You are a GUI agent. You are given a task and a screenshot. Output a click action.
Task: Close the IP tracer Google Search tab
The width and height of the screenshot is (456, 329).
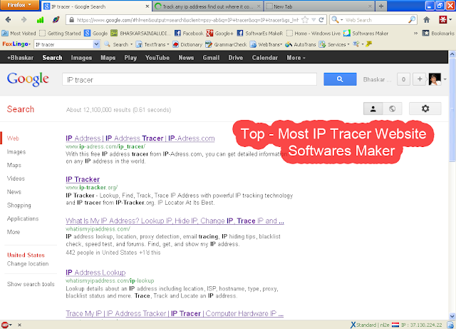[147, 6]
